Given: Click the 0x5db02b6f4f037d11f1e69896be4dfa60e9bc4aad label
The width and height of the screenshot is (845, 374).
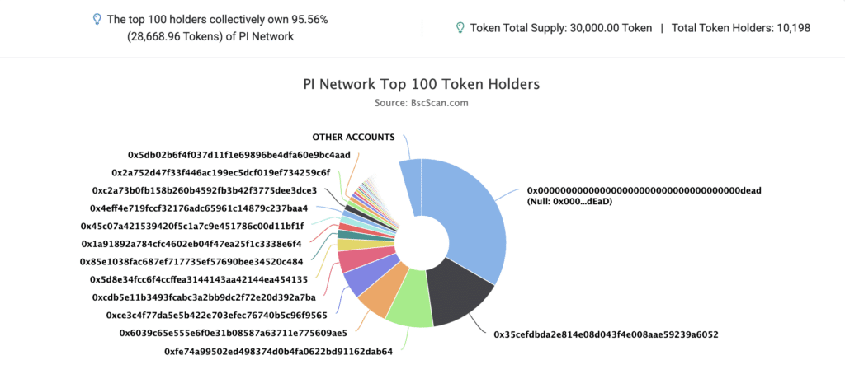Looking at the screenshot, I should [x=239, y=154].
